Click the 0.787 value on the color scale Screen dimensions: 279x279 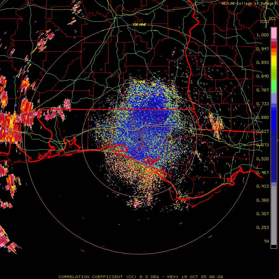(x=263, y=90)
